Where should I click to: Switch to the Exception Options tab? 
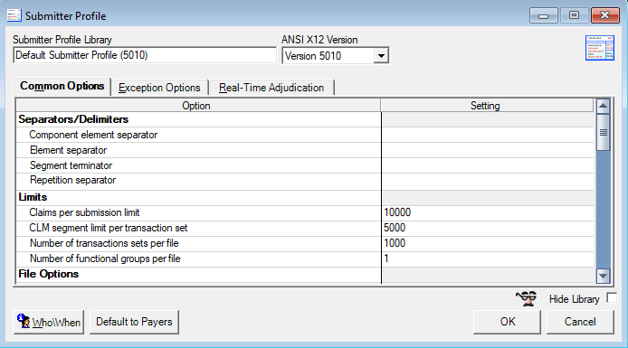159,88
